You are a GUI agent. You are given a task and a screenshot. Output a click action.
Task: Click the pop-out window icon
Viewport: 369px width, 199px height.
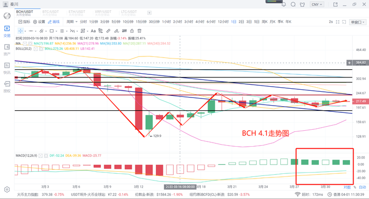point(335,4)
